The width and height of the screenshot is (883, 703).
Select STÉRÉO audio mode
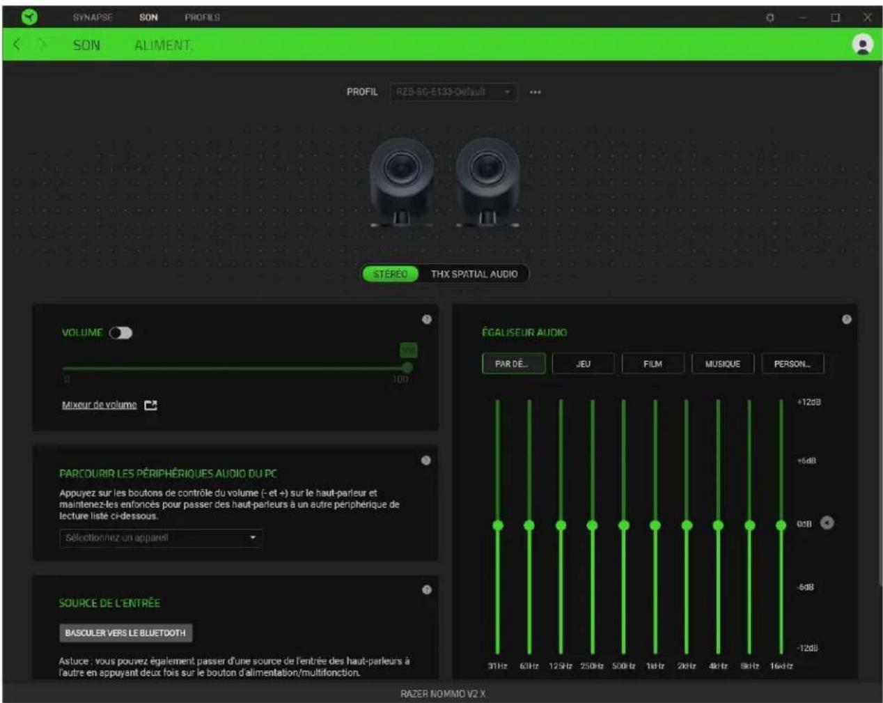(390, 274)
